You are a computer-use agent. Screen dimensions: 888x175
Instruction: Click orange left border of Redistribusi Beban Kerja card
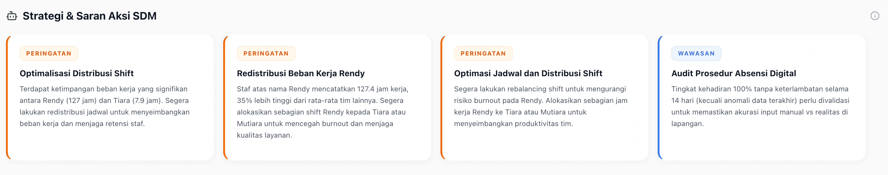click(224, 98)
